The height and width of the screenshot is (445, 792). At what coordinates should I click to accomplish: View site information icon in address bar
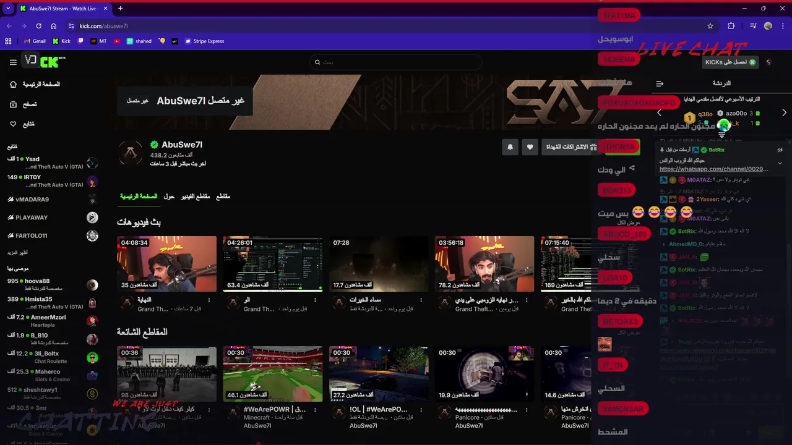[x=71, y=26]
